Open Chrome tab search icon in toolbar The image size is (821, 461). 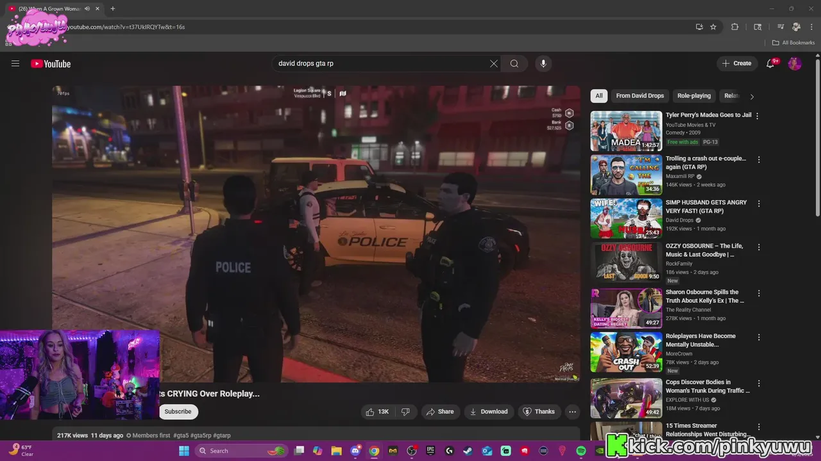[x=758, y=27]
